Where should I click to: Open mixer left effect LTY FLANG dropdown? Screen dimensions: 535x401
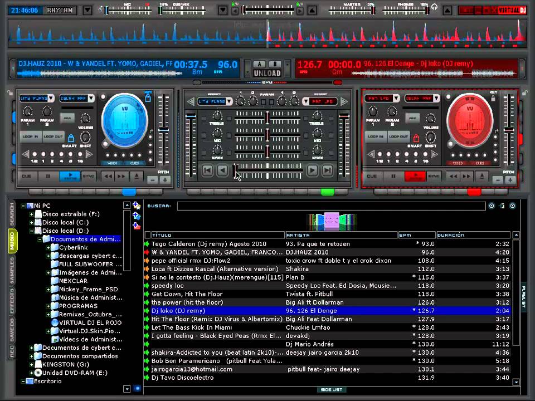tap(229, 101)
